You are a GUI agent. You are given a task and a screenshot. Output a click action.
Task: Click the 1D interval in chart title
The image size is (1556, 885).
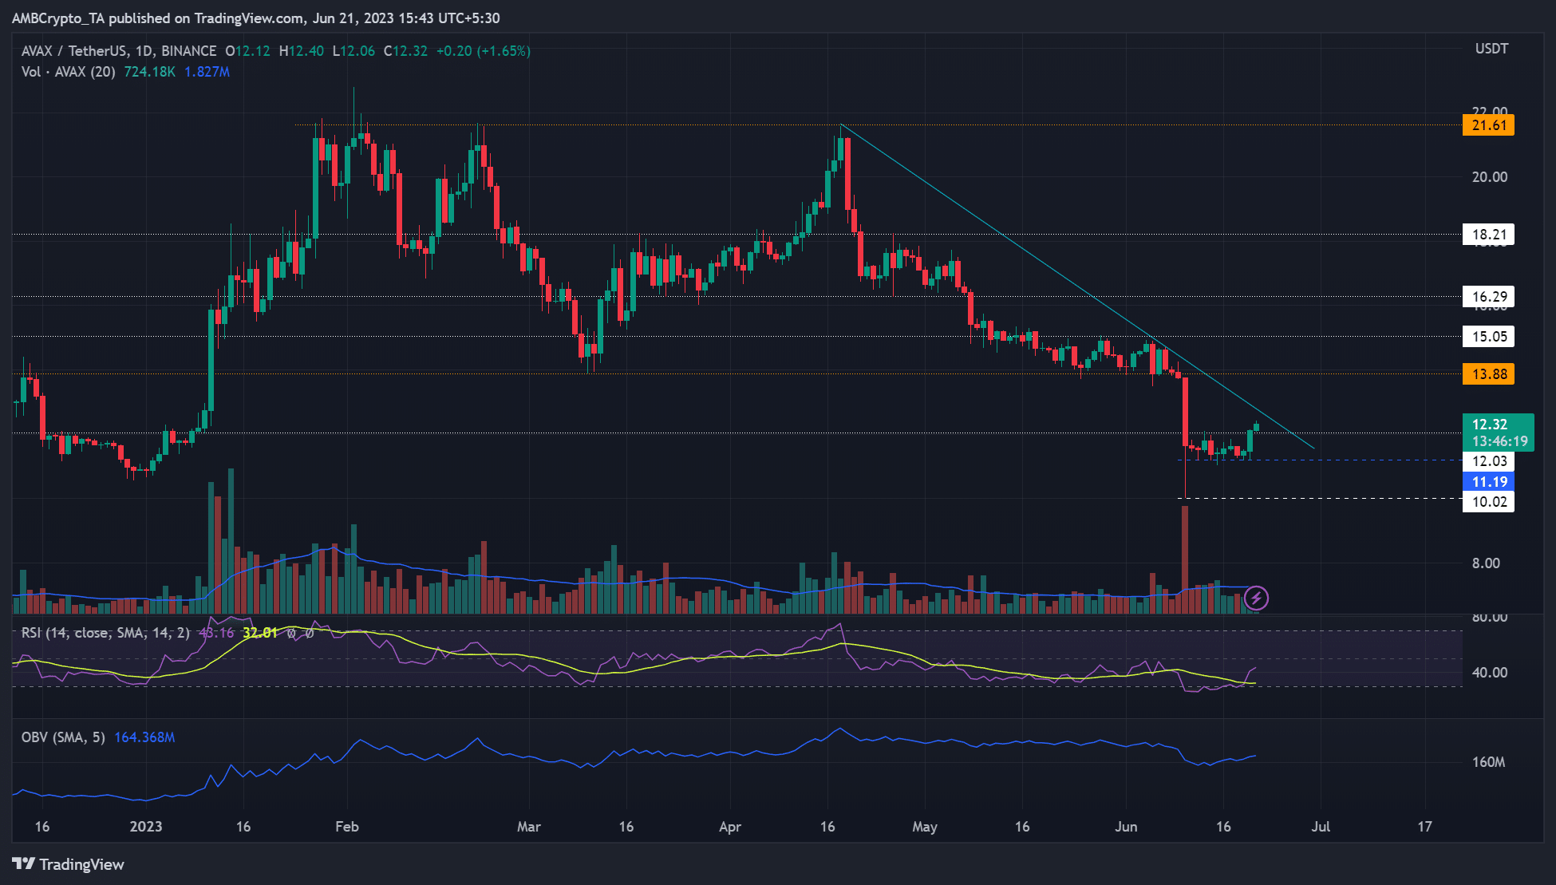click(144, 51)
